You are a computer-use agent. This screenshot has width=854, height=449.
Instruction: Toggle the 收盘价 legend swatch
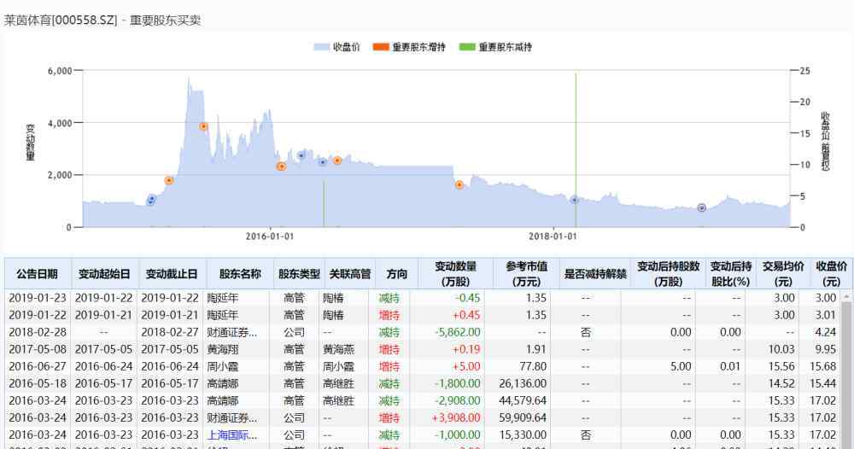coord(321,47)
